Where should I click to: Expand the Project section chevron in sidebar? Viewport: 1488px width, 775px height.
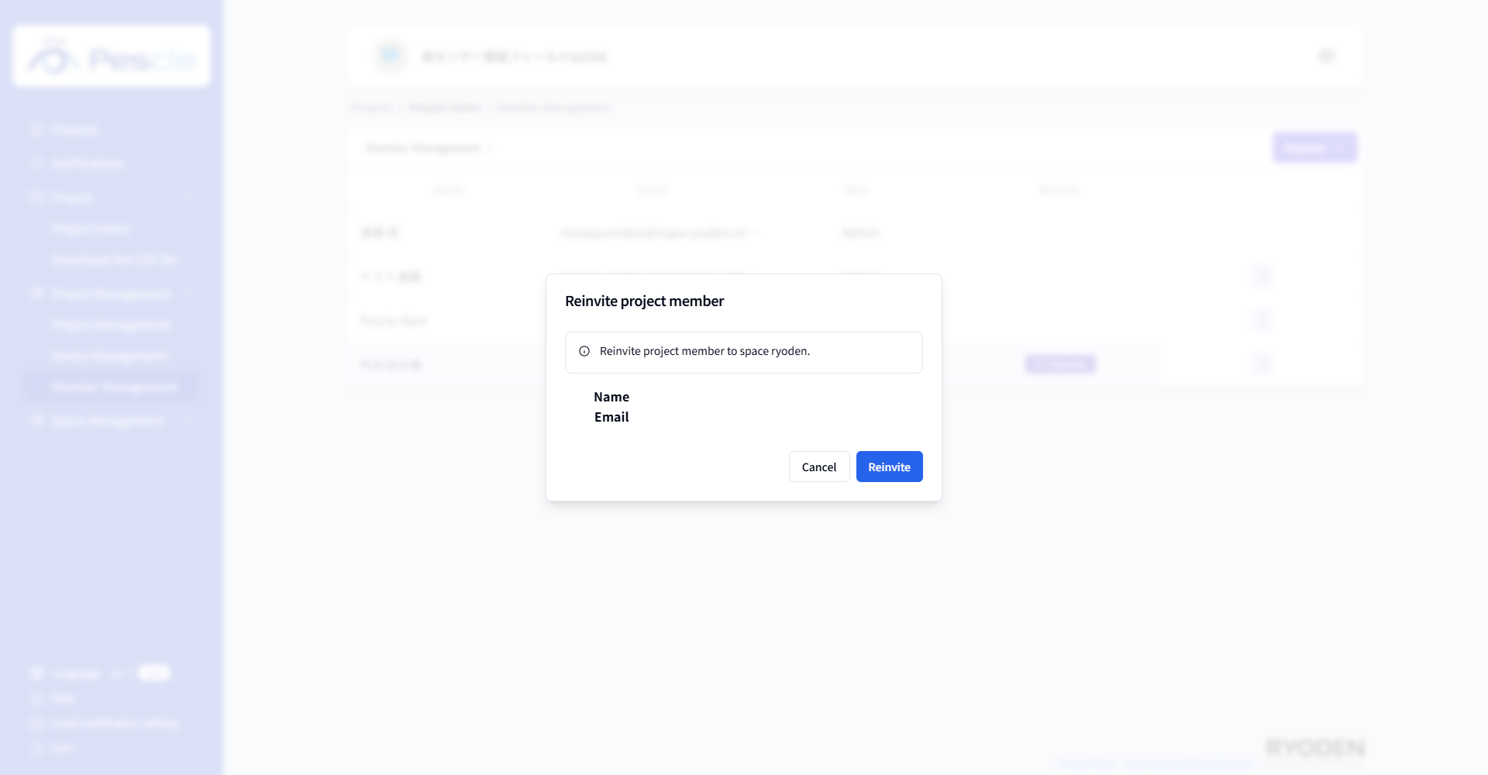pos(188,198)
